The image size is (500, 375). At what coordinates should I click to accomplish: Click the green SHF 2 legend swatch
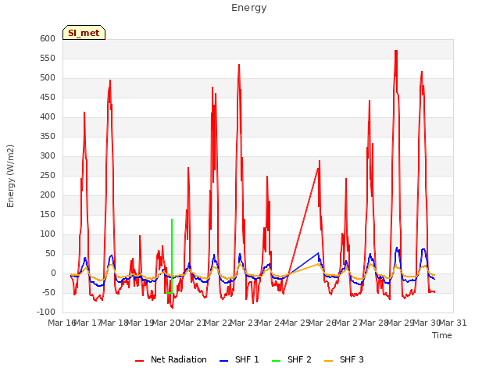coord(276,361)
